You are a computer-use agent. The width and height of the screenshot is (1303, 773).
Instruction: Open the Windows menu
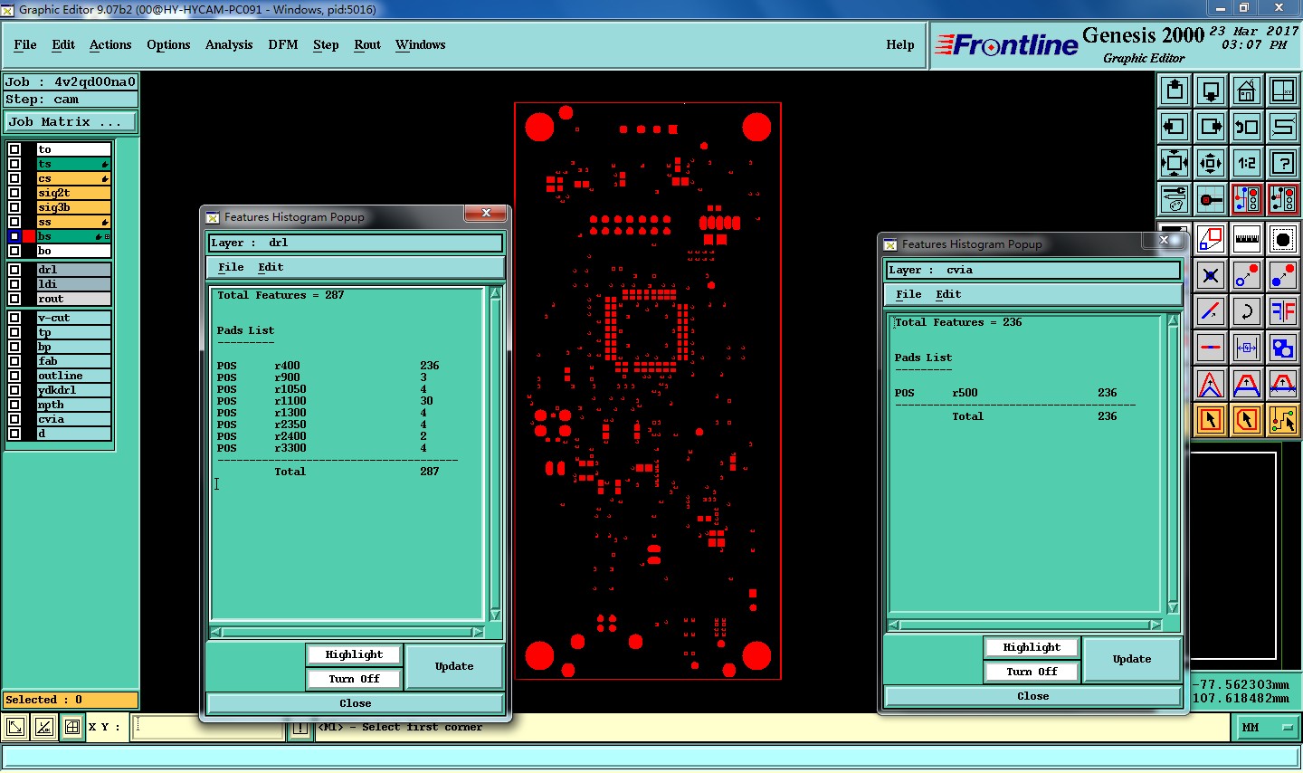click(421, 44)
